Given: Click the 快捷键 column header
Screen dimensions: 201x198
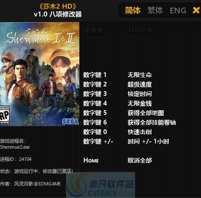Looking at the screenshot, I should [x=93, y=30].
